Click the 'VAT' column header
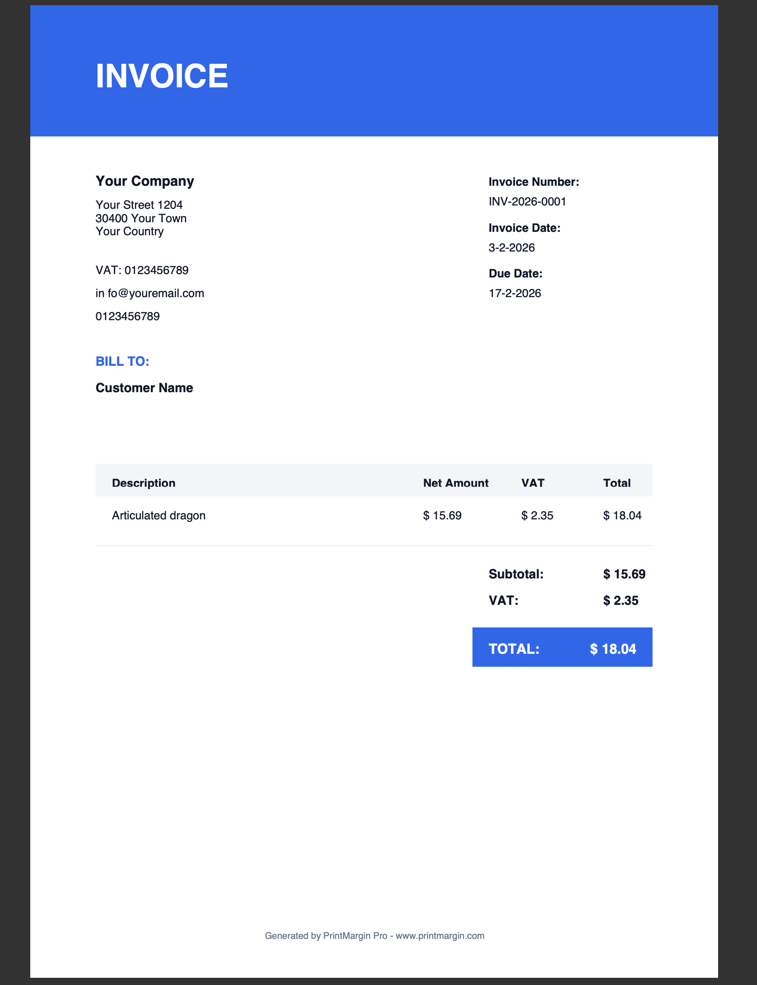The image size is (757, 985). click(x=533, y=483)
